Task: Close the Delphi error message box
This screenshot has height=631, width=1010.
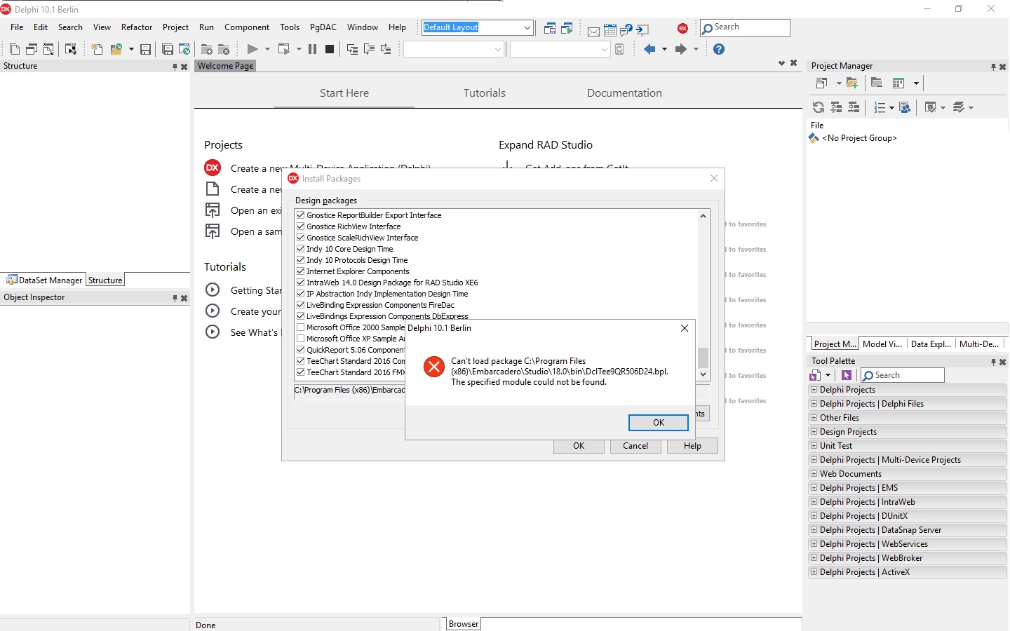Action: tap(685, 328)
